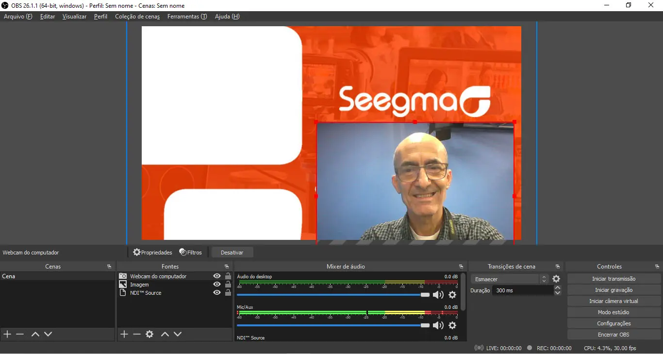Image resolution: width=663 pixels, height=354 pixels.
Task: Enable Modo estúdio
Action: coord(613,312)
